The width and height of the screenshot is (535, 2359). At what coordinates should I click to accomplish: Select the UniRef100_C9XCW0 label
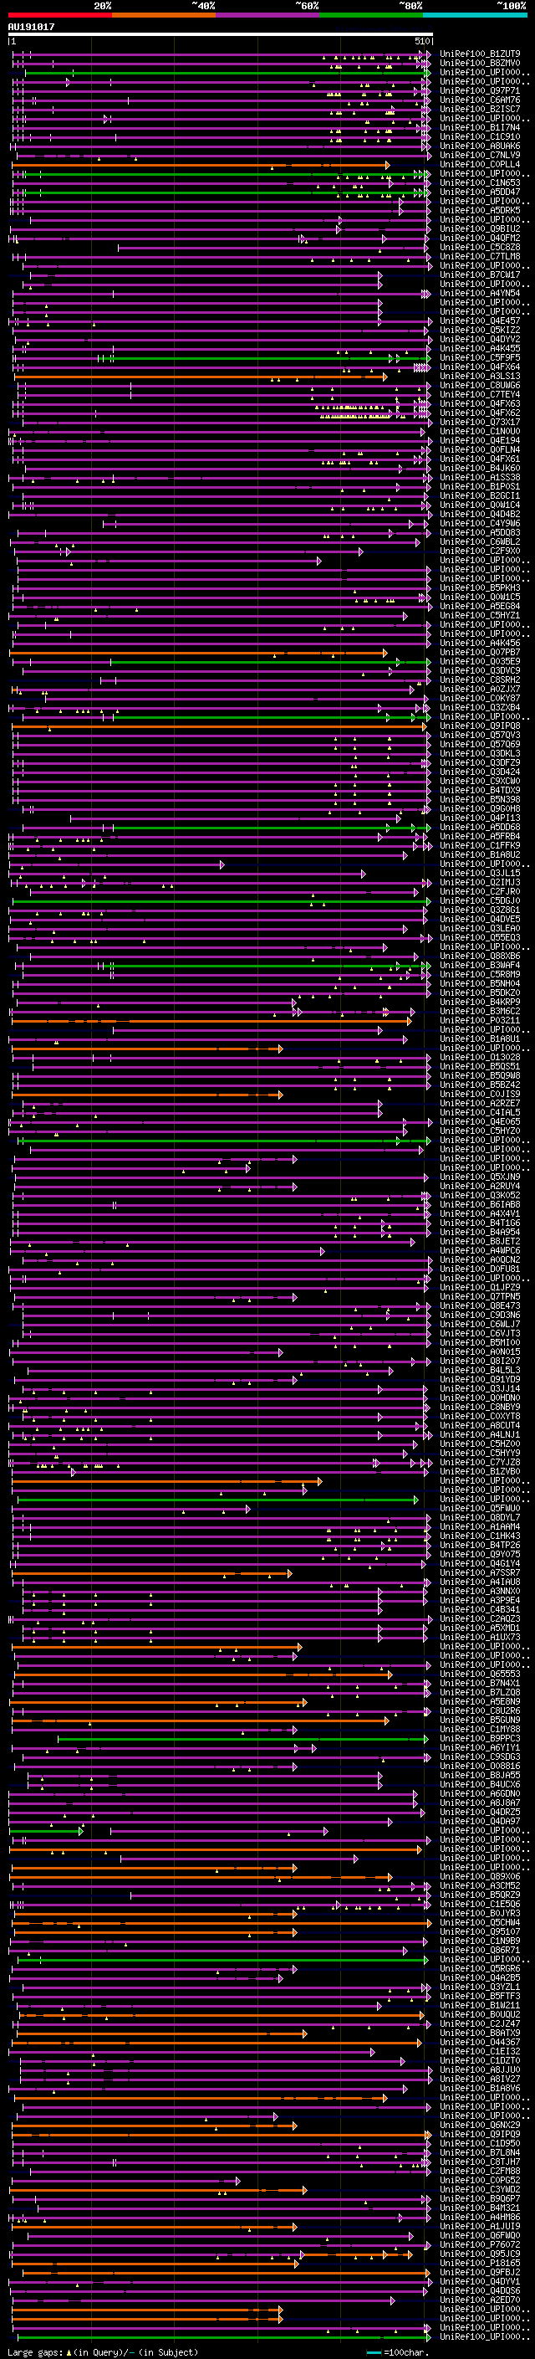(480, 781)
